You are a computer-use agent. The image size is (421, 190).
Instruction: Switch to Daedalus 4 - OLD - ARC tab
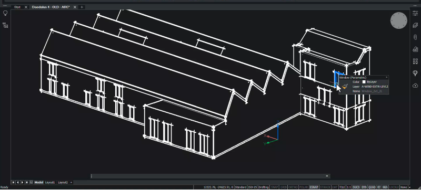(x=51, y=7)
